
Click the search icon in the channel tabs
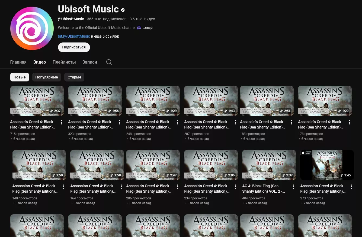point(109,62)
